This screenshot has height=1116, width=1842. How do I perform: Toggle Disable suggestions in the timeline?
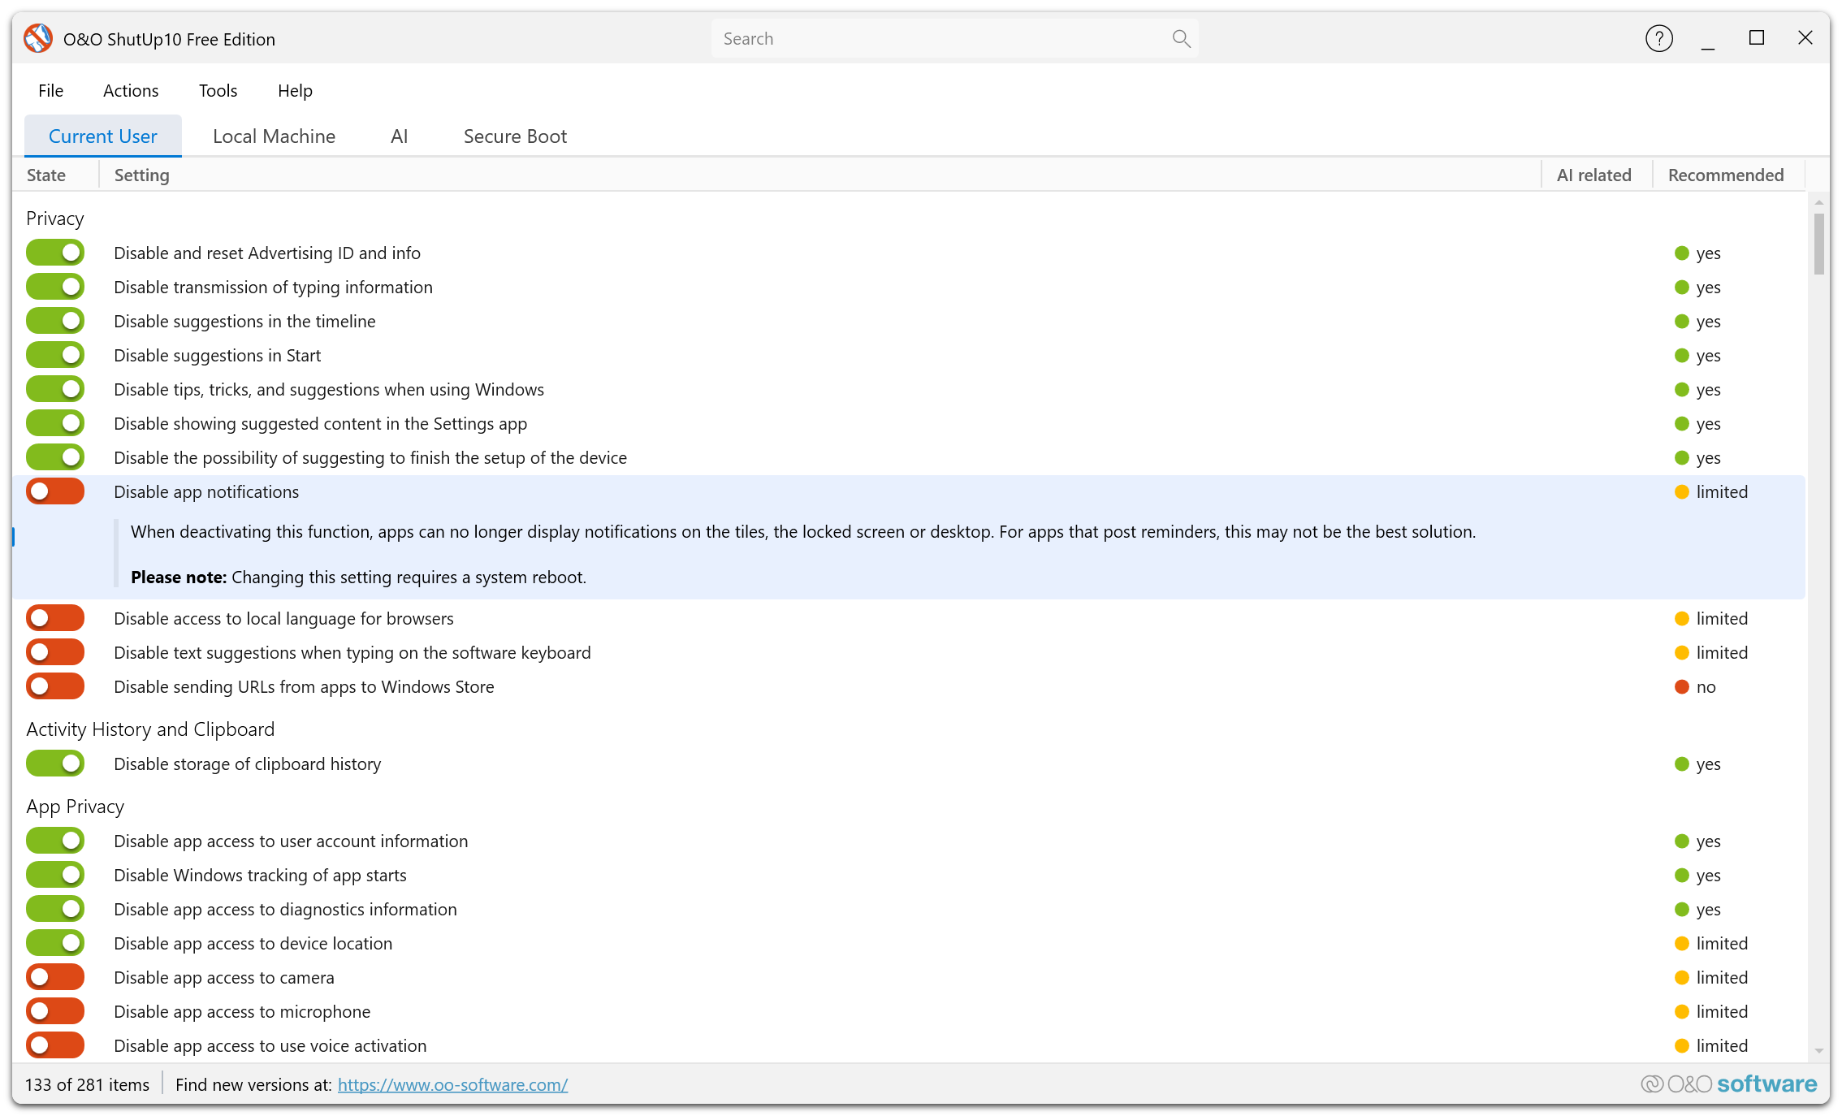point(55,321)
